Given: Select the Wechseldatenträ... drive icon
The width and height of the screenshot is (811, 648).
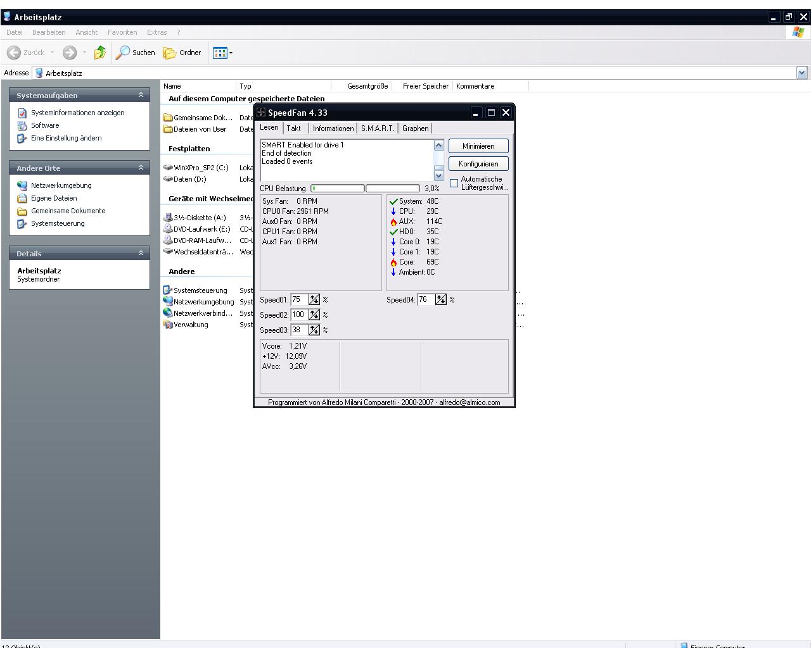Looking at the screenshot, I should 168,252.
